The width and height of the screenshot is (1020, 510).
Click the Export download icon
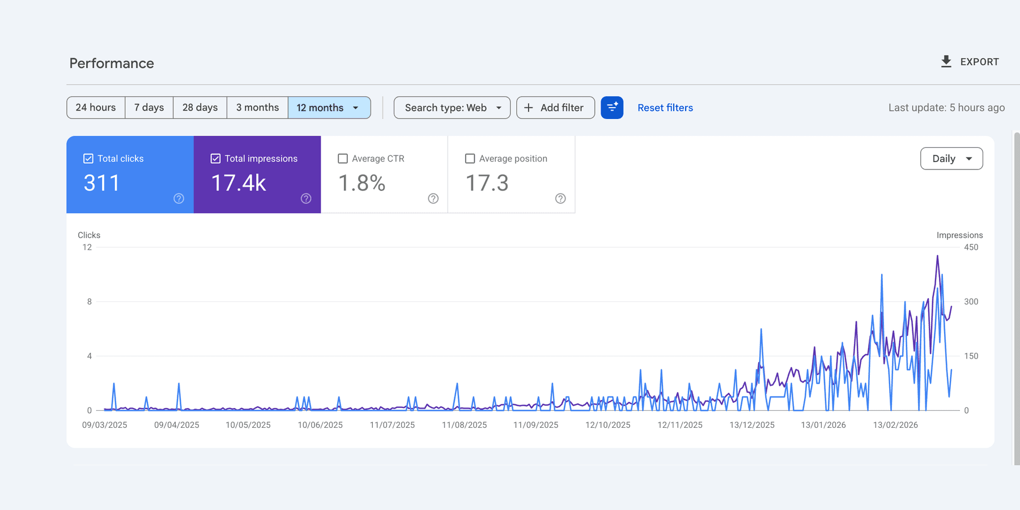click(x=946, y=62)
